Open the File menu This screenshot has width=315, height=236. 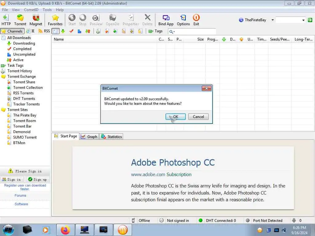tap(5, 10)
